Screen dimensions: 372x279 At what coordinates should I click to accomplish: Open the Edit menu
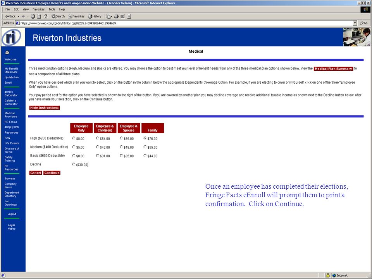coord(16,9)
